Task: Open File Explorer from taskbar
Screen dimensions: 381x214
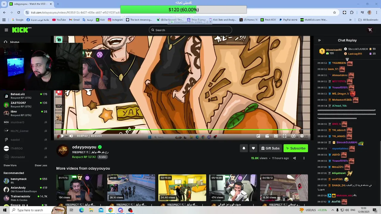Action: point(91,210)
